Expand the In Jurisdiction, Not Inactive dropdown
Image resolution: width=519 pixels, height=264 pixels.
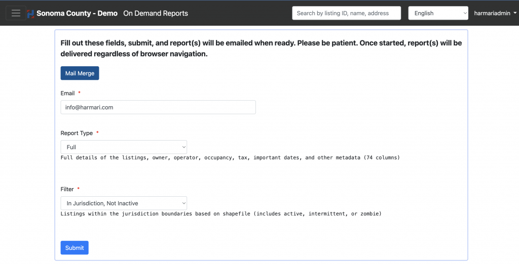click(x=124, y=203)
